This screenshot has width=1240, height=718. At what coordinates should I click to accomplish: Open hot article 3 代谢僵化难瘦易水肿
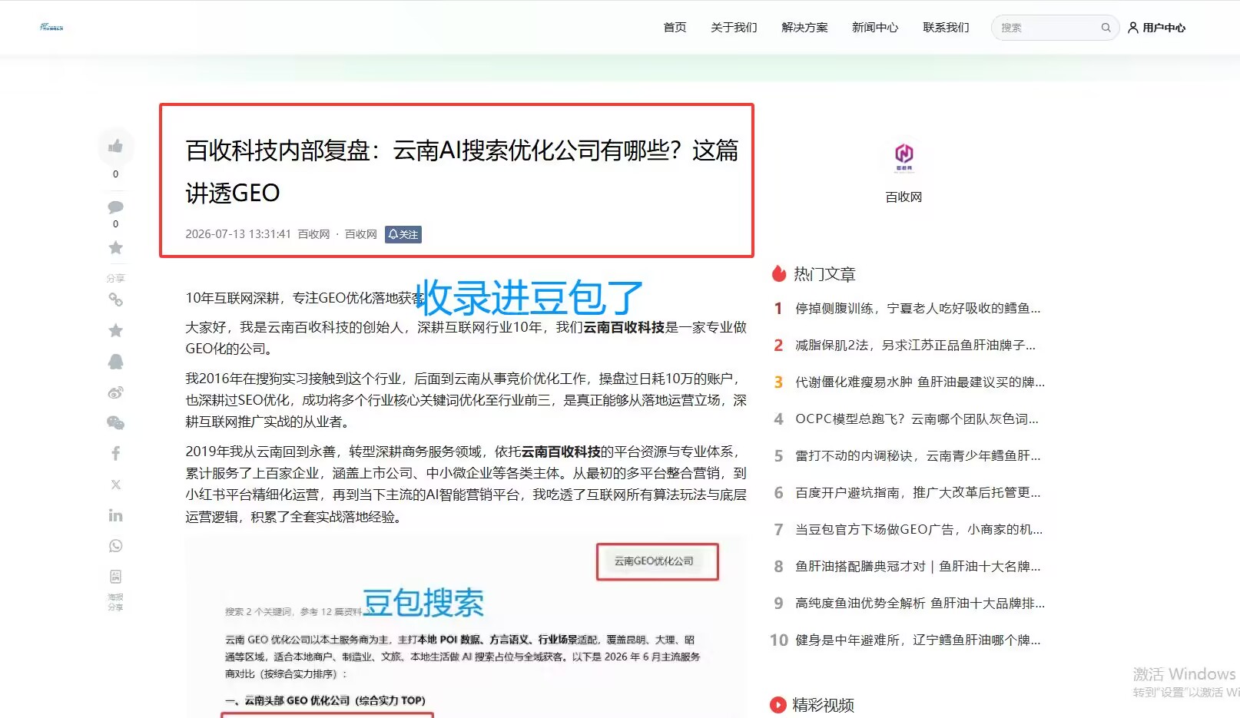point(920,382)
